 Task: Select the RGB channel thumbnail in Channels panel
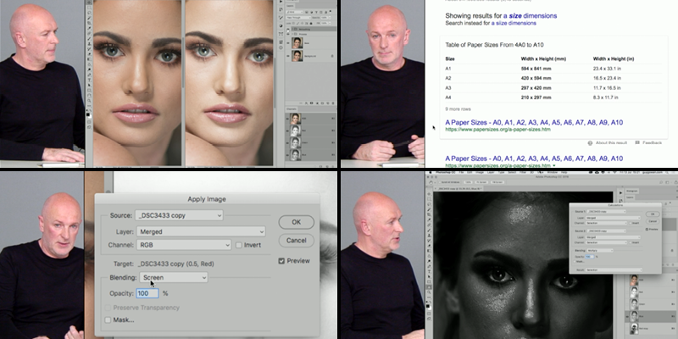(294, 119)
